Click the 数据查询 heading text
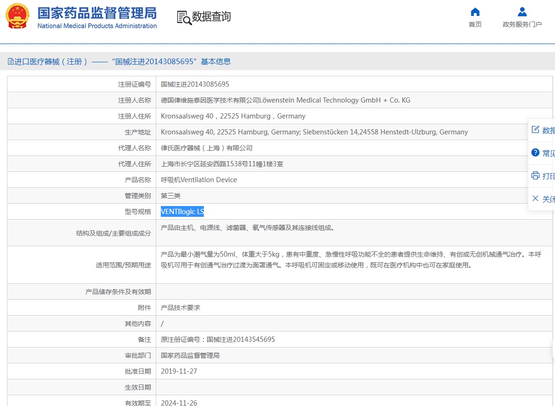This screenshot has height=406, width=555. click(x=211, y=17)
